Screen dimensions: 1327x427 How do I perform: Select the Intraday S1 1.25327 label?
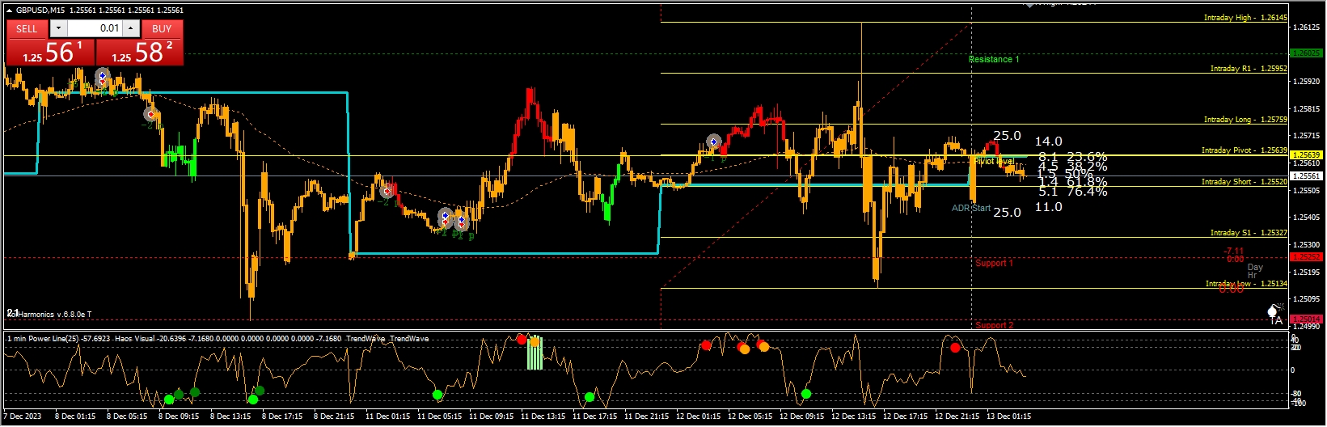pos(1249,233)
